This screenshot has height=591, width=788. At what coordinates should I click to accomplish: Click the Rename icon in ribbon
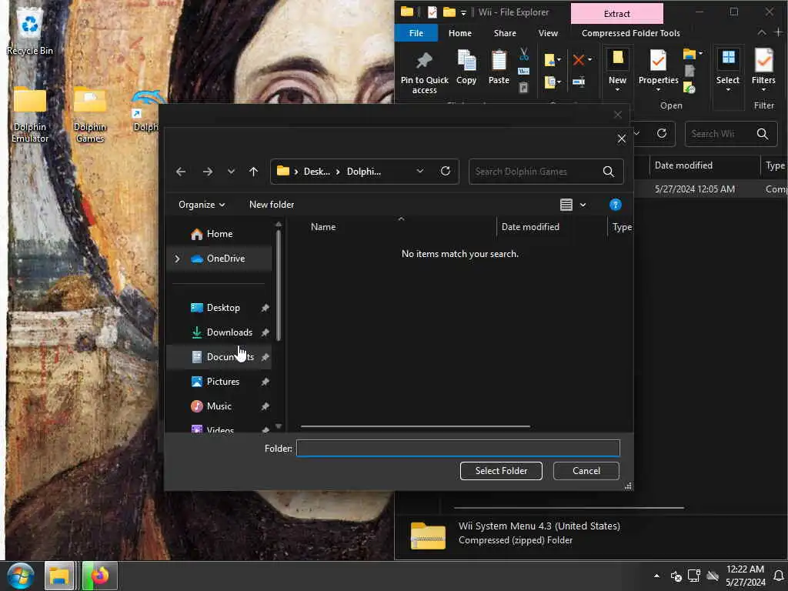(579, 82)
